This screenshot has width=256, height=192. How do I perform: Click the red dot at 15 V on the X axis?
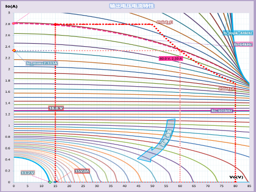coord(56,182)
